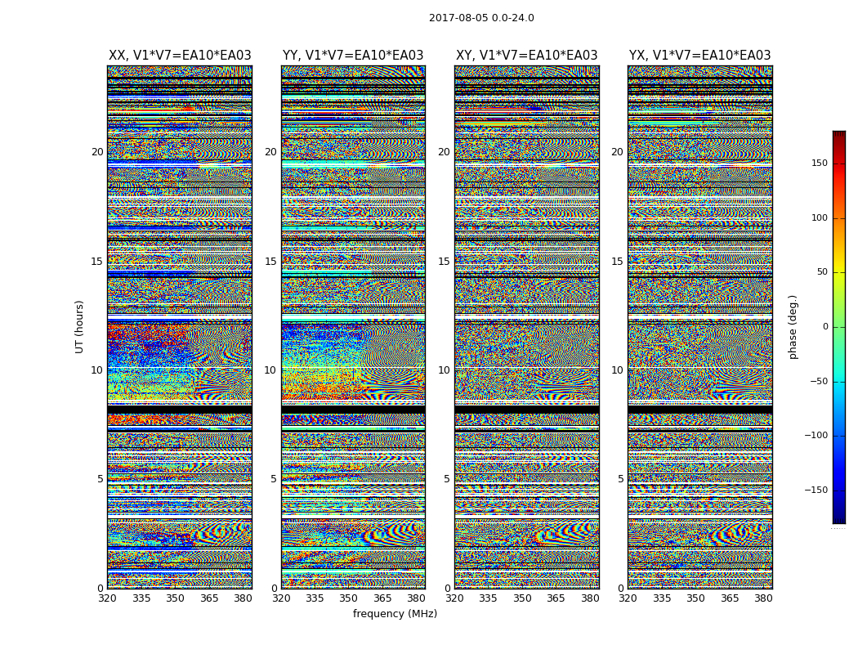Image resolution: width=858 pixels, height=654 pixels.
Task: Click colorbar tick label '−50'
Action: (x=819, y=382)
